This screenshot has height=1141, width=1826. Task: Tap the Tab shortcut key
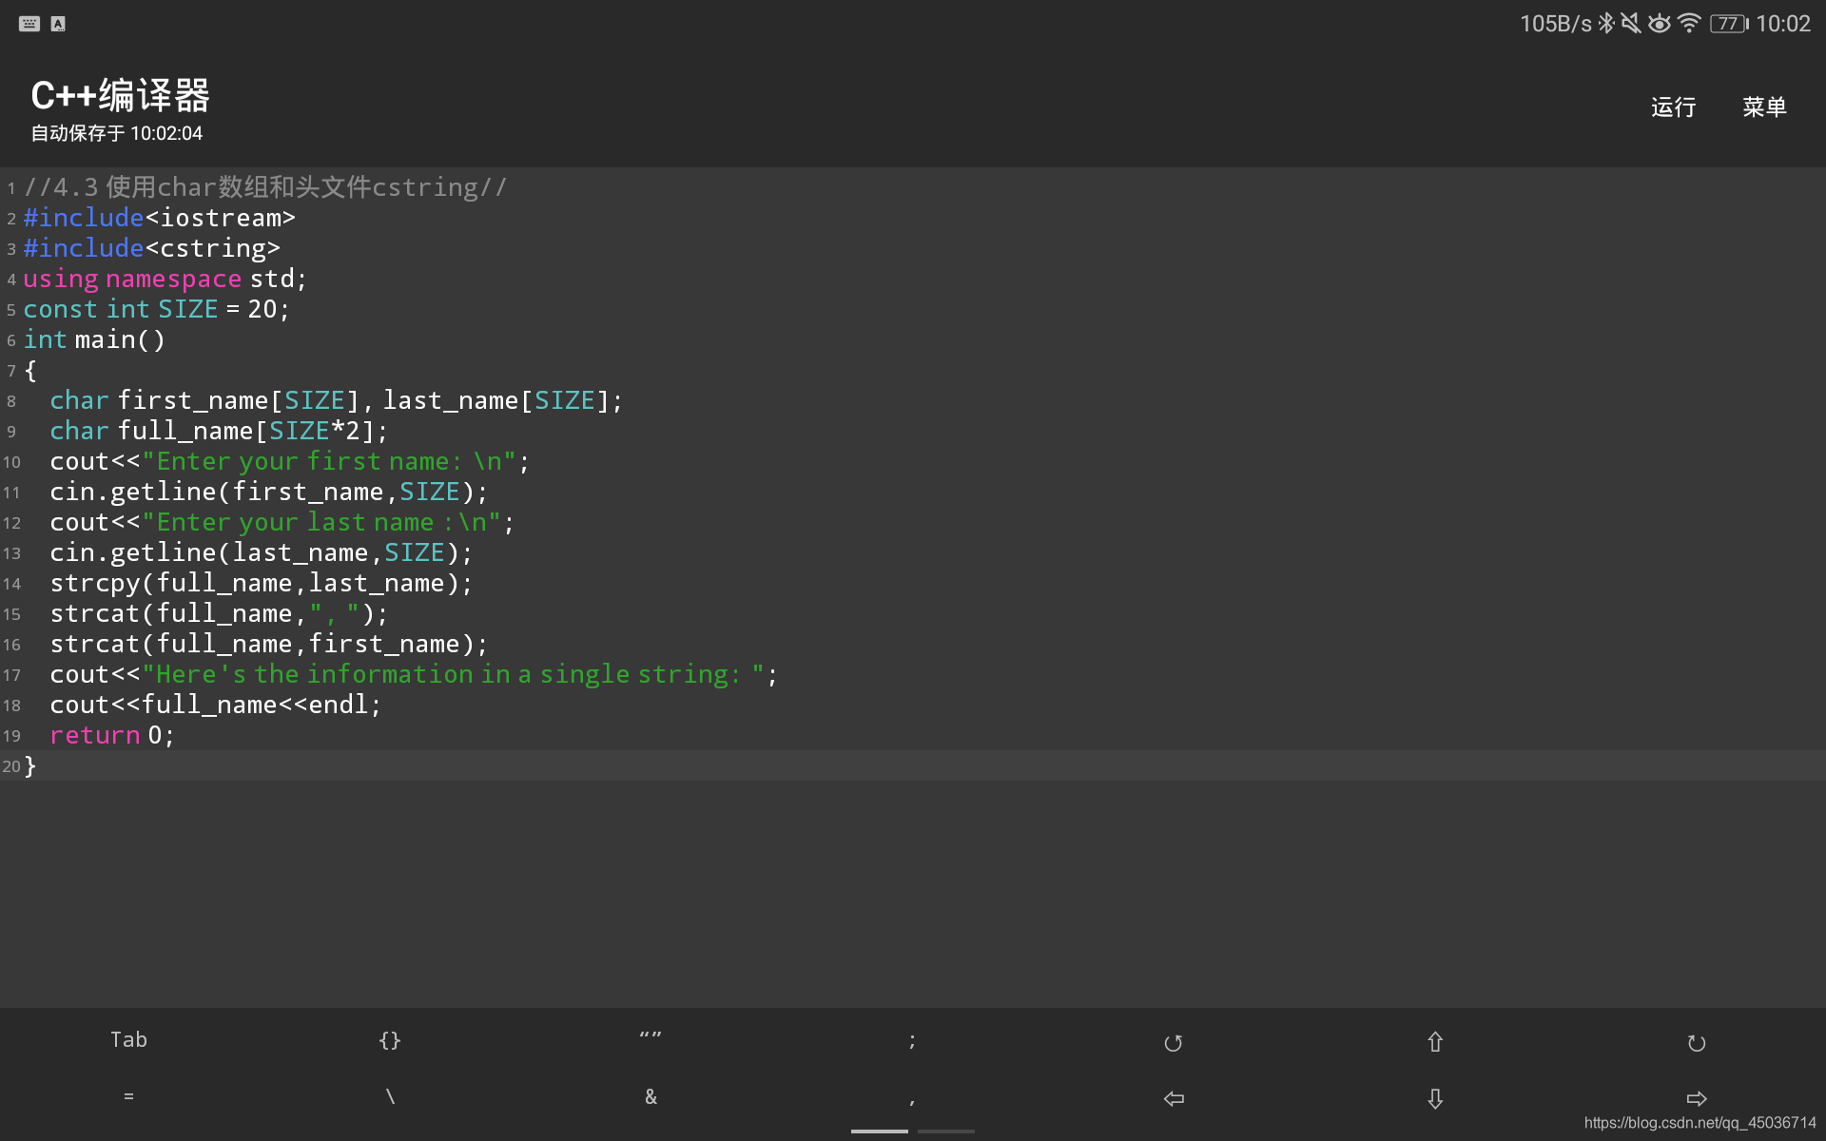(128, 1040)
